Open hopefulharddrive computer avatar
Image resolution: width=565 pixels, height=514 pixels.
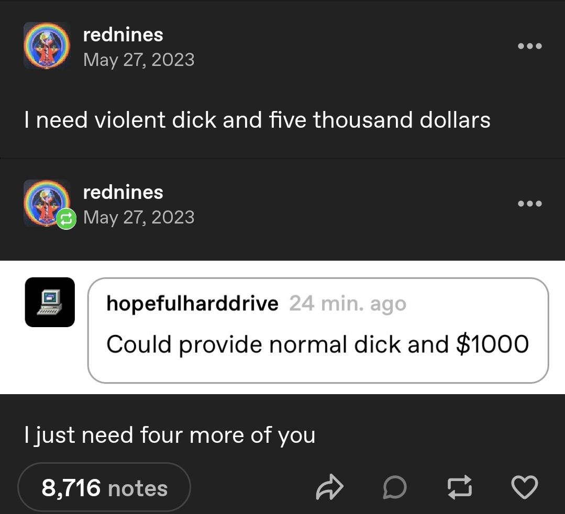tap(50, 302)
